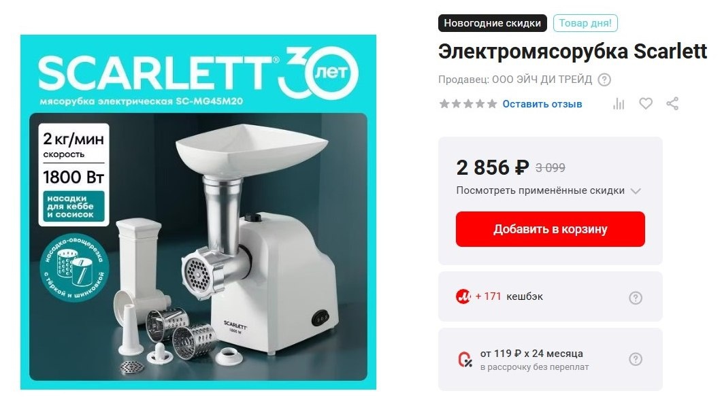The height and width of the screenshot is (408, 722).
Task: Open installment help question mark icon
Action: [x=636, y=359]
